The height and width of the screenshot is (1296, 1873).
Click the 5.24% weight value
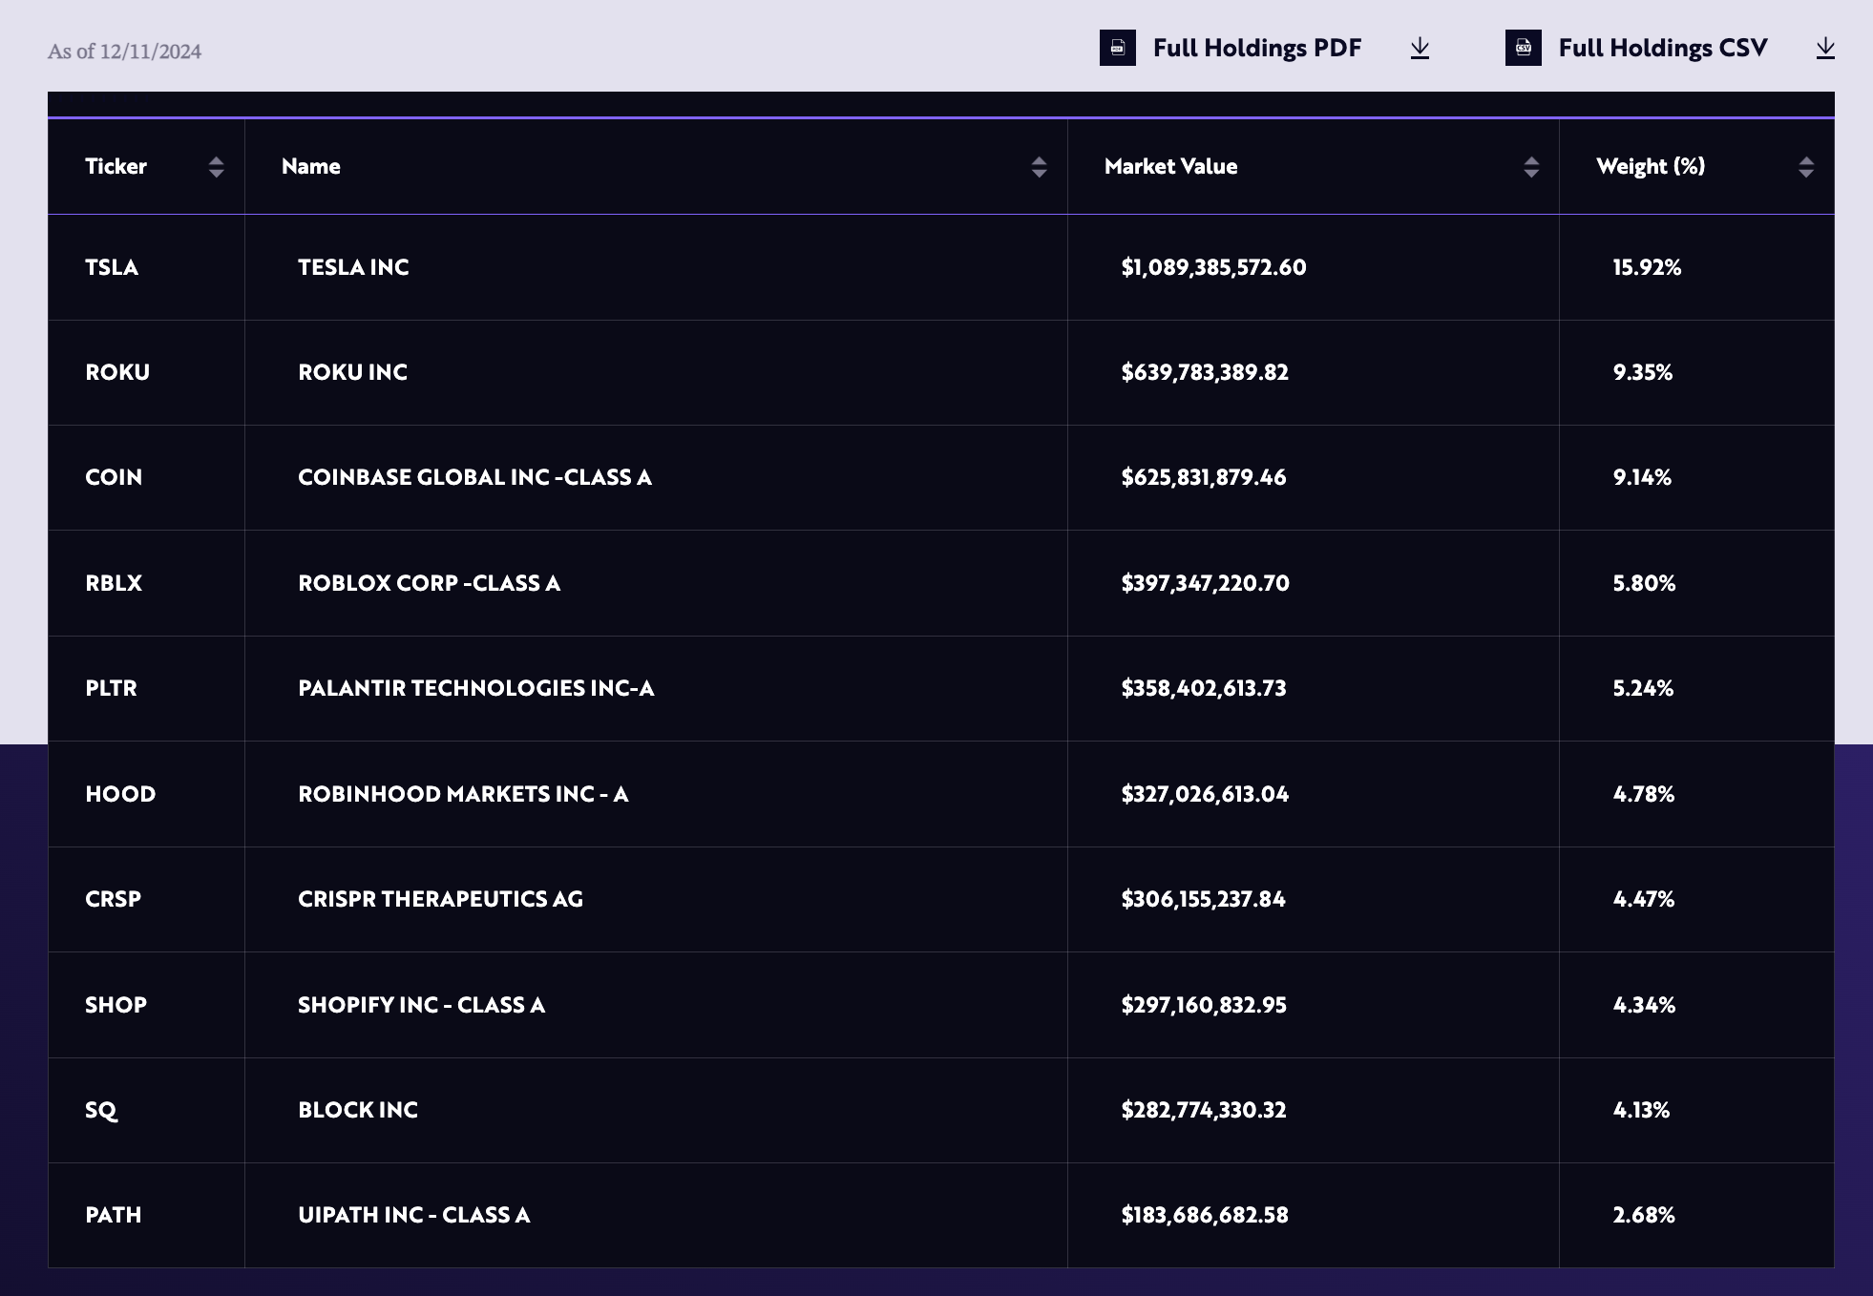[1643, 688]
